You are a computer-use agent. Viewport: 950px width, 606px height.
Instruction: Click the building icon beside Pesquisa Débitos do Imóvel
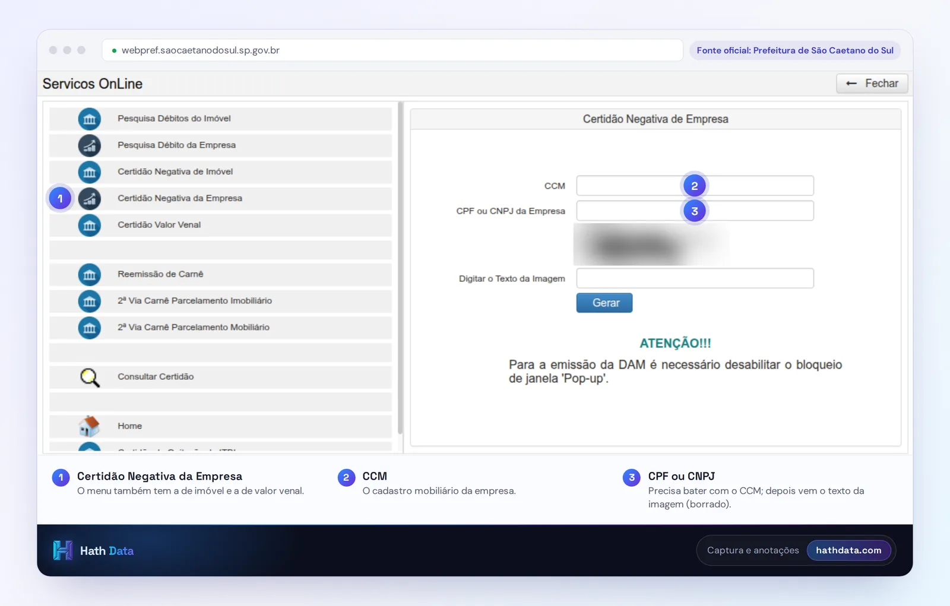(x=90, y=119)
